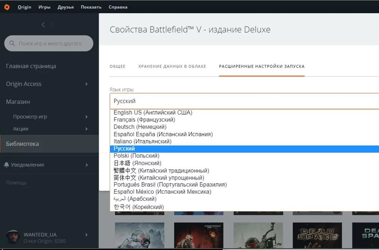Switch to the Общее tab

tap(117, 66)
